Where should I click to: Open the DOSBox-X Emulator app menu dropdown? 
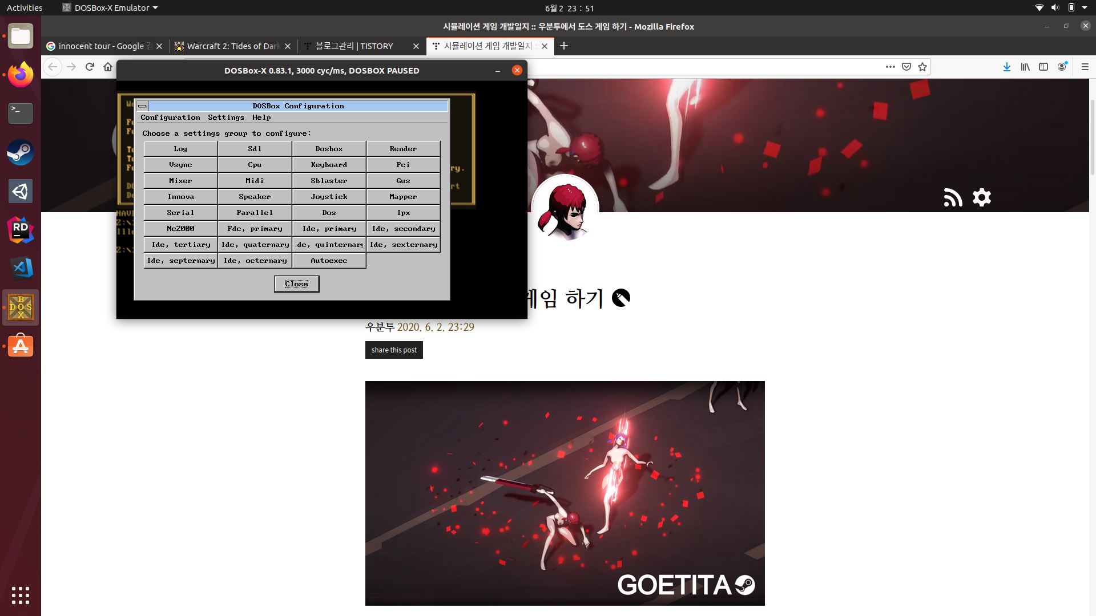(x=111, y=8)
